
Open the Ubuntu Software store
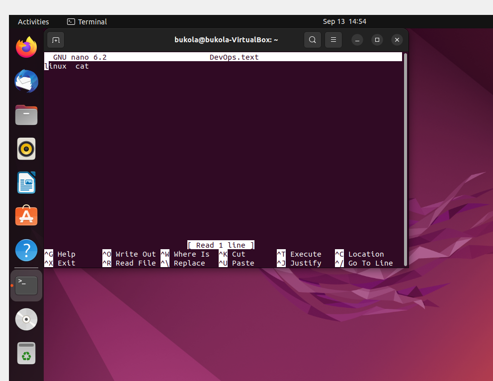(x=26, y=216)
